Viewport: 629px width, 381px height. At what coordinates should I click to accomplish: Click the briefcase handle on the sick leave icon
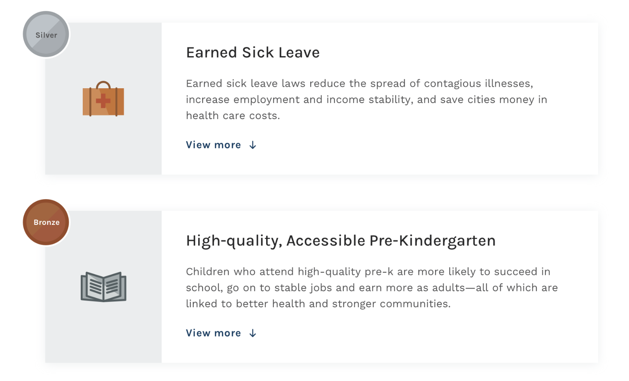point(103,85)
